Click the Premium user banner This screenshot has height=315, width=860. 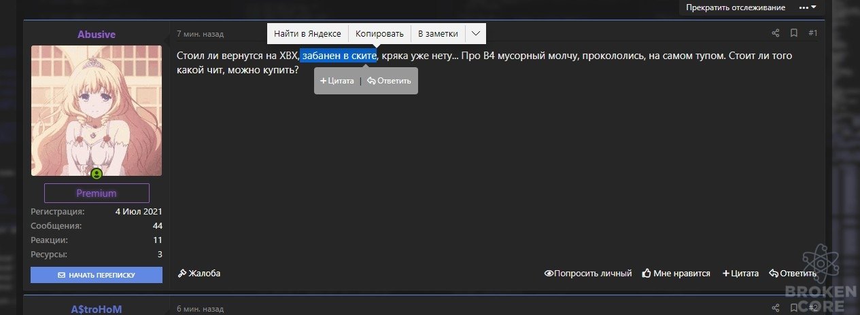(97, 193)
